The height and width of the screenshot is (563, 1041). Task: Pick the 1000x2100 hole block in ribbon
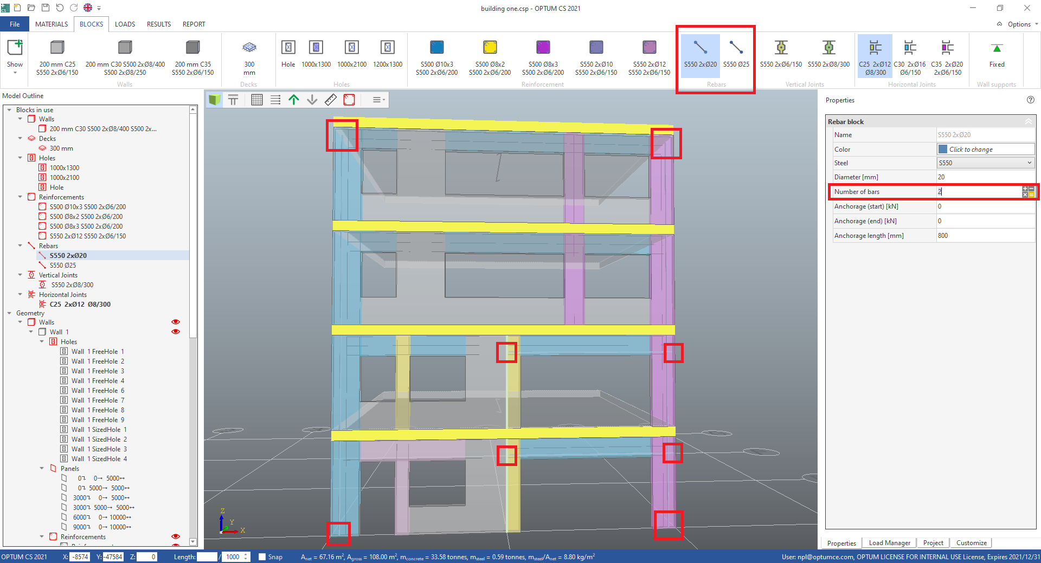coord(352,54)
